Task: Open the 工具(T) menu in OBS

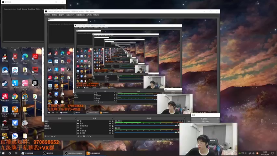Action: (89, 15)
